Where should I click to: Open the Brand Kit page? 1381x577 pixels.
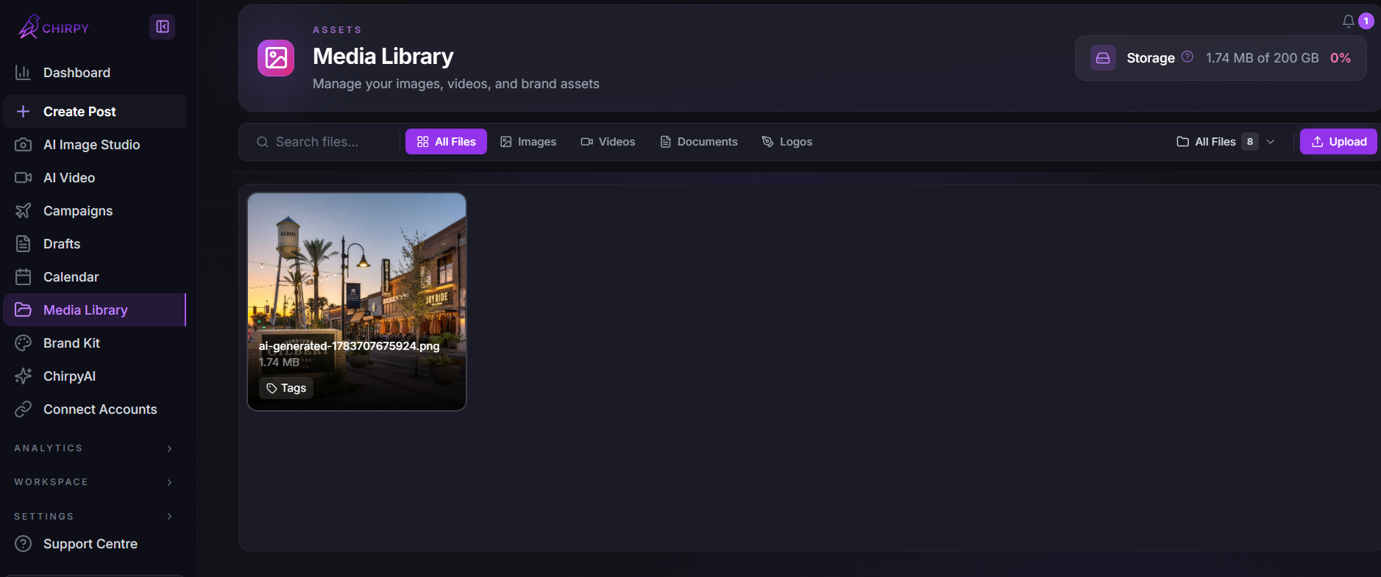click(x=94, y=343)
